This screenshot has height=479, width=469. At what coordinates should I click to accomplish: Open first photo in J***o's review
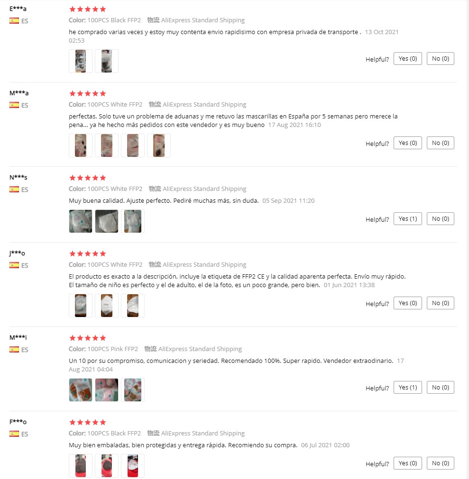point(81,306)
